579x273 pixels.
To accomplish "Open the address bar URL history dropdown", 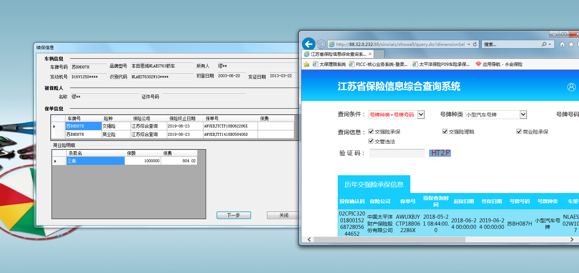I will tap(469, 44).
